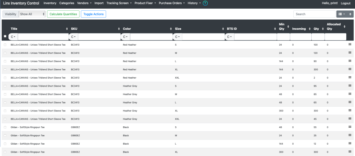Click into the Search field
Image resolution: width=355 pixels, height=156 pixels.
pyautogui.click(x=314, y=14)
